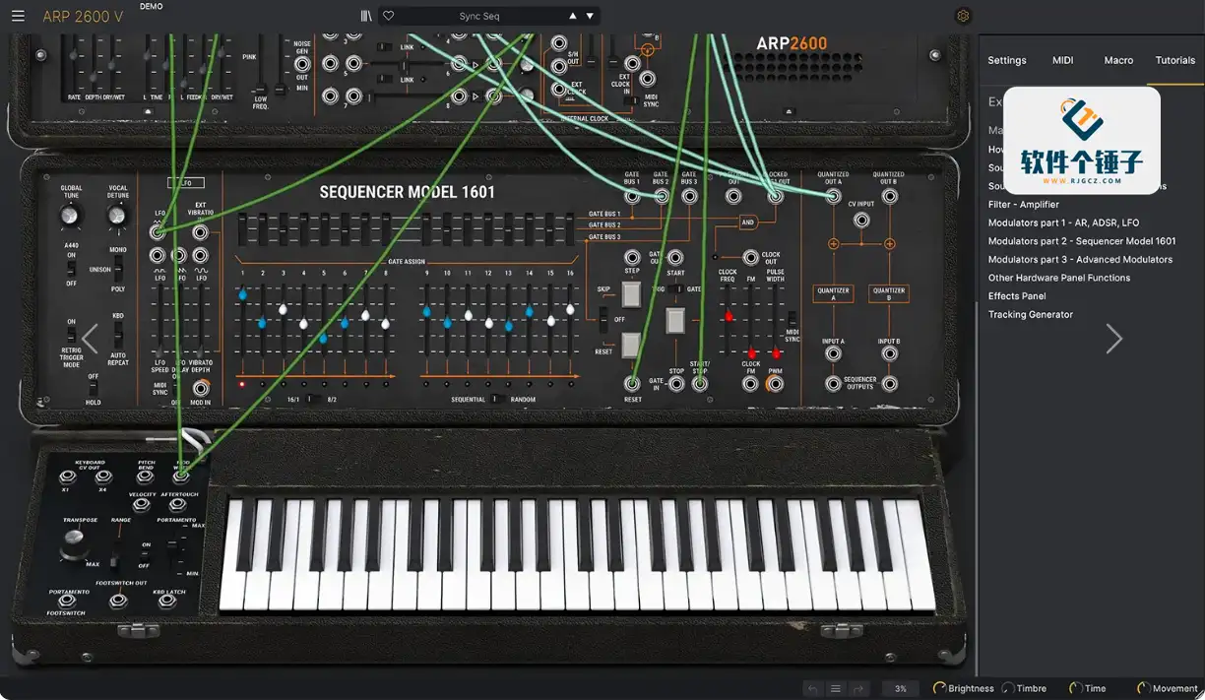This screenshot has width=1205, height=700.
Task: Click the Movement macro knob
Action: tap(1143, 689)
